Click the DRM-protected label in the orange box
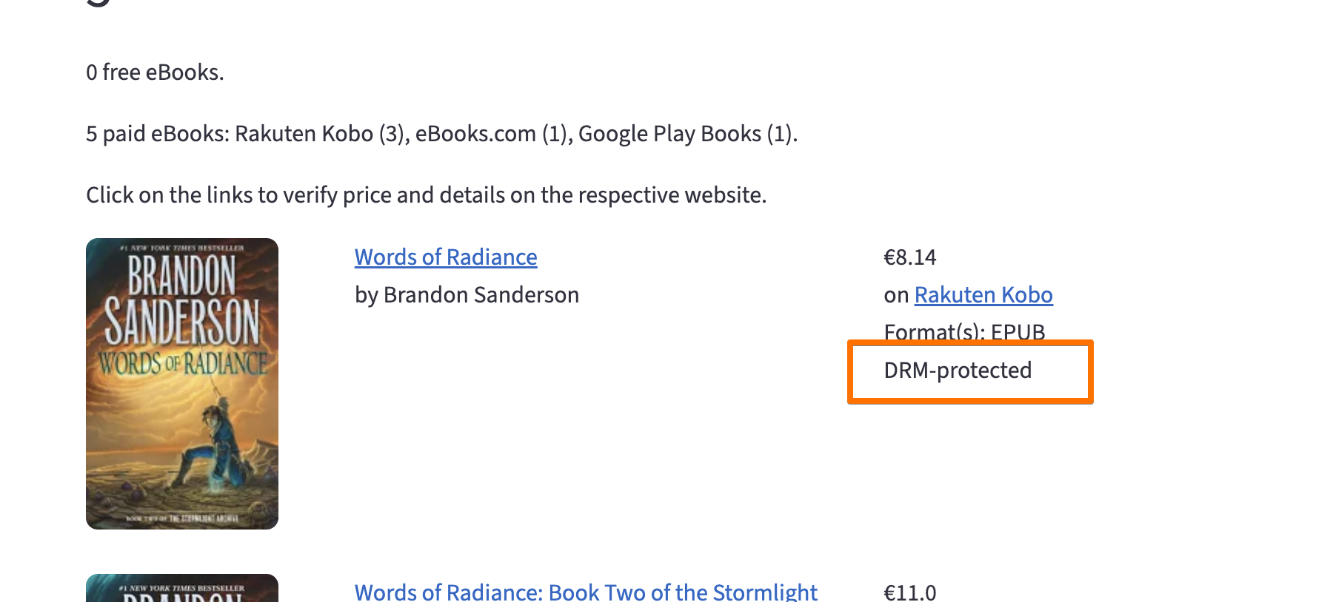 coord(957,371)
